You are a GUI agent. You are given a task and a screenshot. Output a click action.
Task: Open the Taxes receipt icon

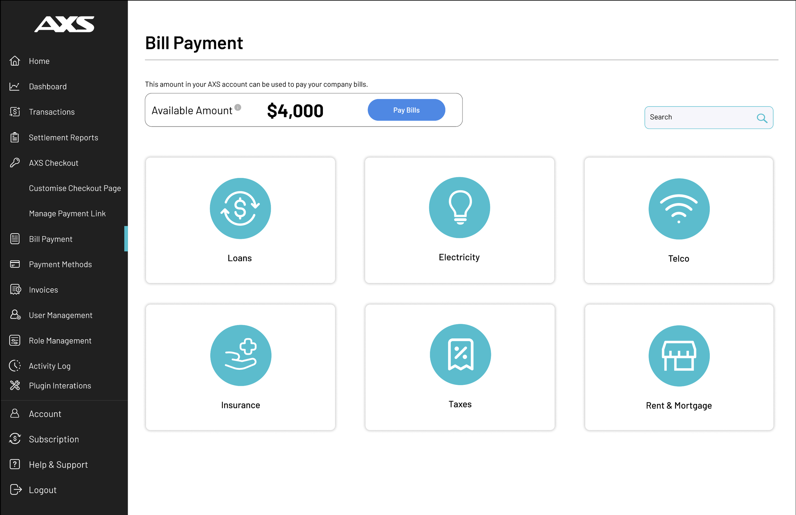[460, 355]
